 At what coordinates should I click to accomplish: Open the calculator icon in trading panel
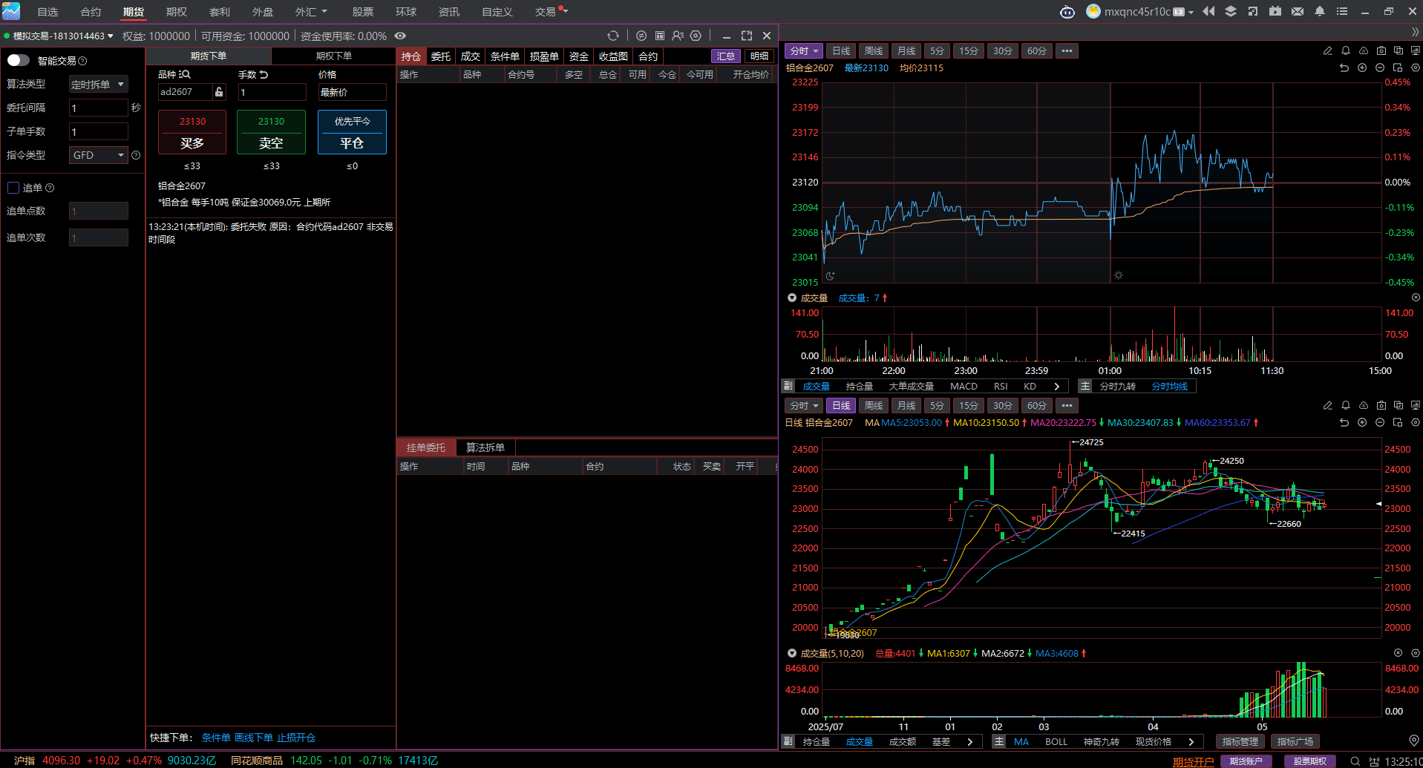pos(660,36)
